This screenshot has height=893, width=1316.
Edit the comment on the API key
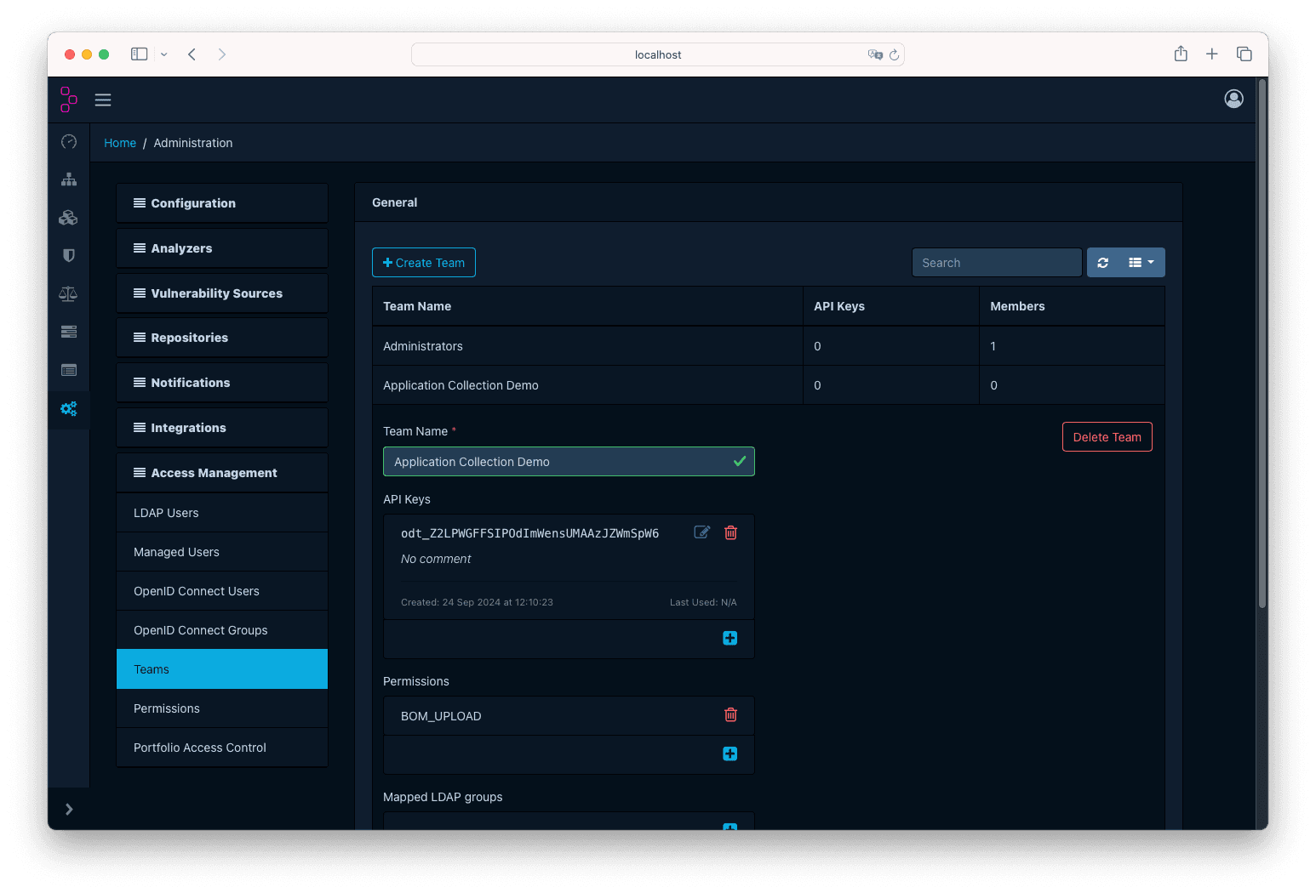click(701, 532)
